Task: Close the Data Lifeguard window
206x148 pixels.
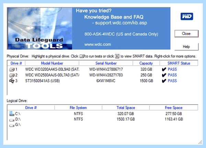Action: tap(186, 34)
